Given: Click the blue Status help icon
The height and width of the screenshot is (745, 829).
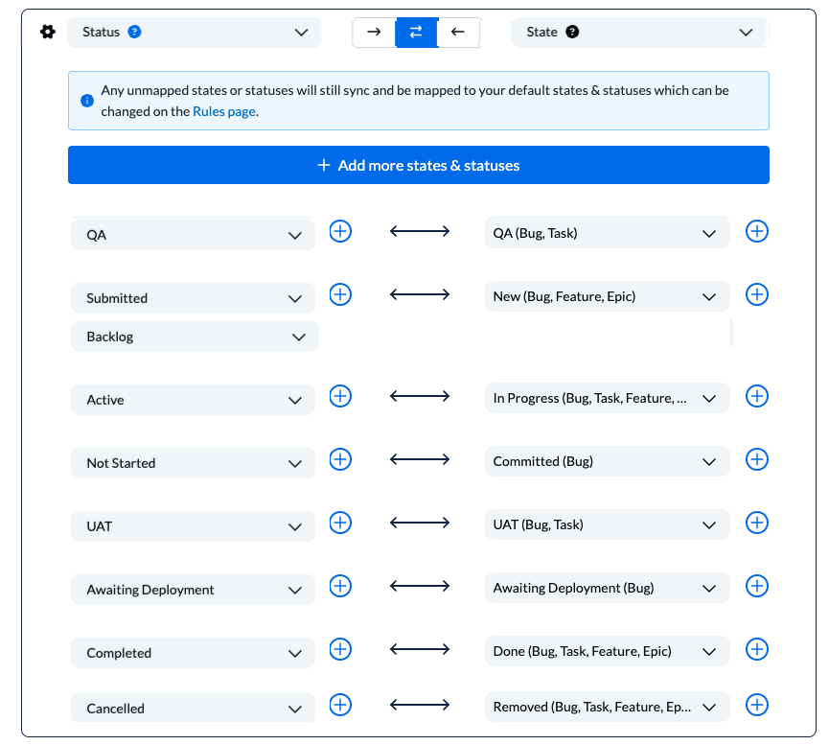Looking at the screenshot, I should point(135,32).
